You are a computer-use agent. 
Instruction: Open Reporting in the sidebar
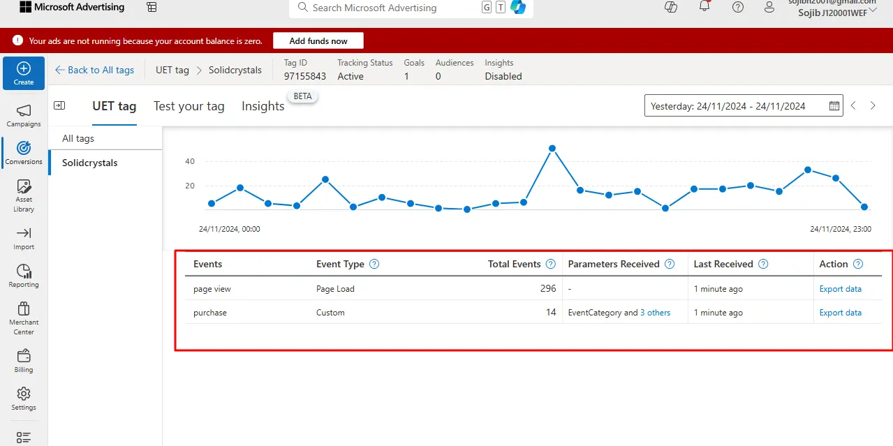pyautogui.click(x=24, y=276)
